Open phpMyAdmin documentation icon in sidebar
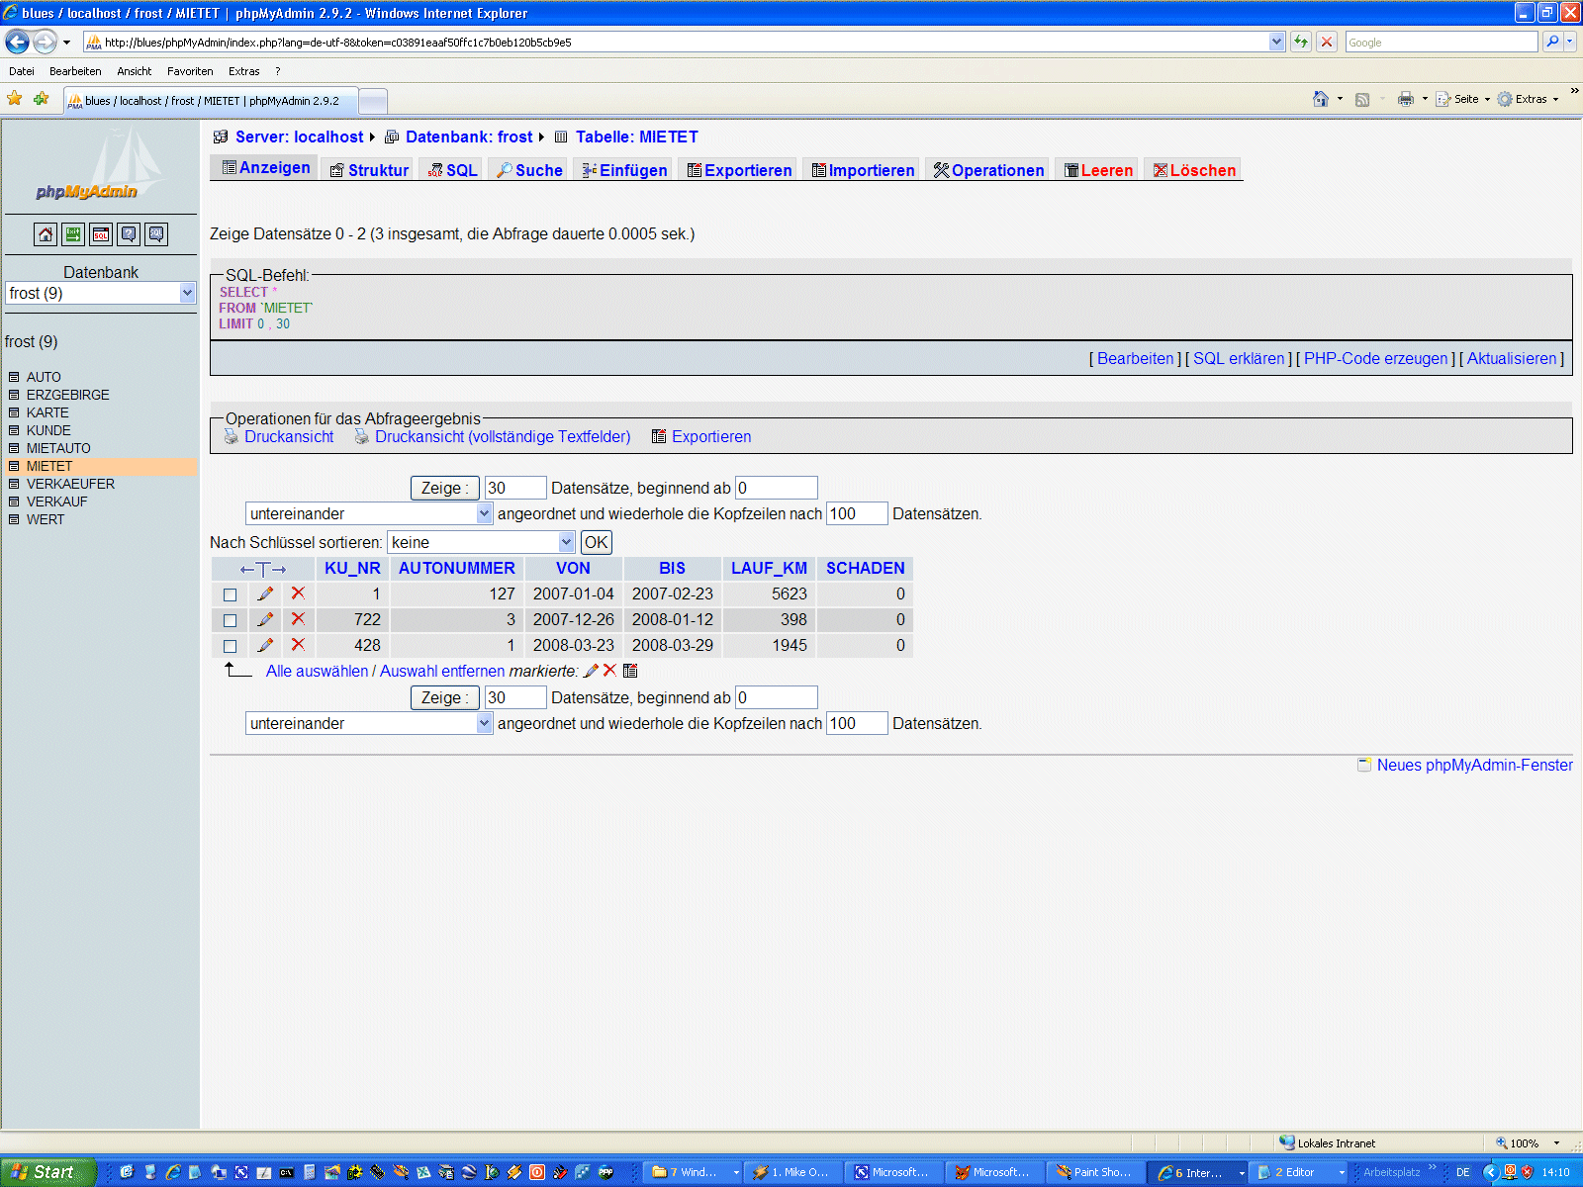This screenshot has height=1187, width=1583. pos(129,234)
